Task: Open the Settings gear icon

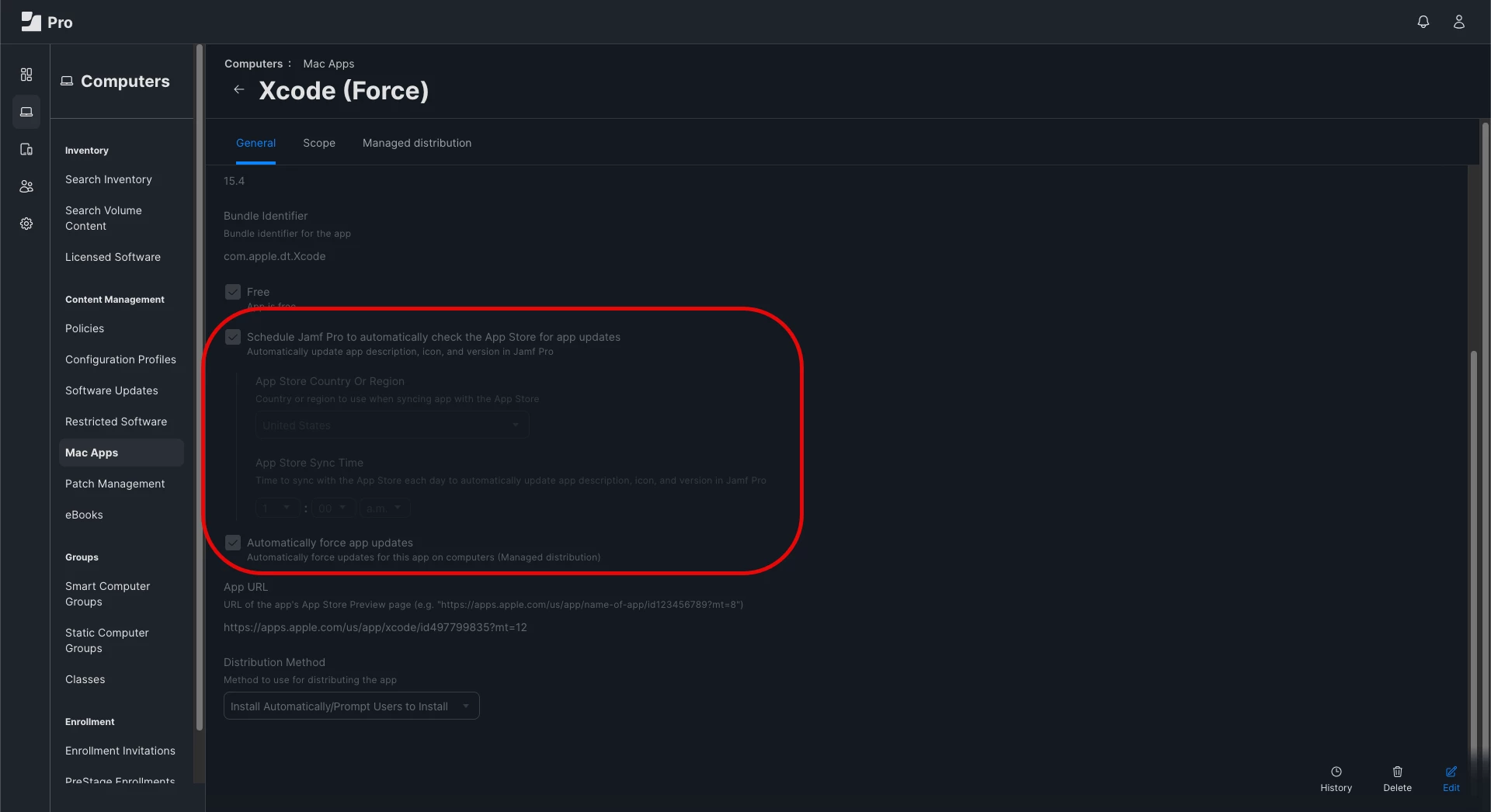Action: click(x=26, y=224)
